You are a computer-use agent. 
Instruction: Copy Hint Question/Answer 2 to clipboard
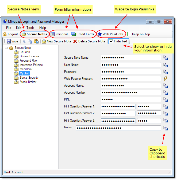pyautogui.click(x=166, y=113)
